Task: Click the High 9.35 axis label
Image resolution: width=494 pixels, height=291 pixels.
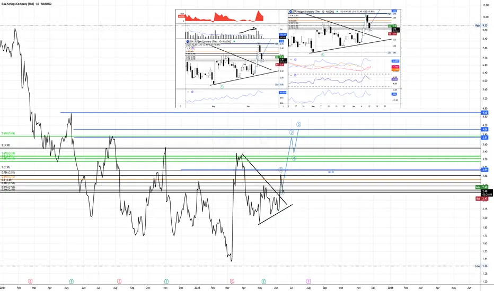Action: [481, 25]
